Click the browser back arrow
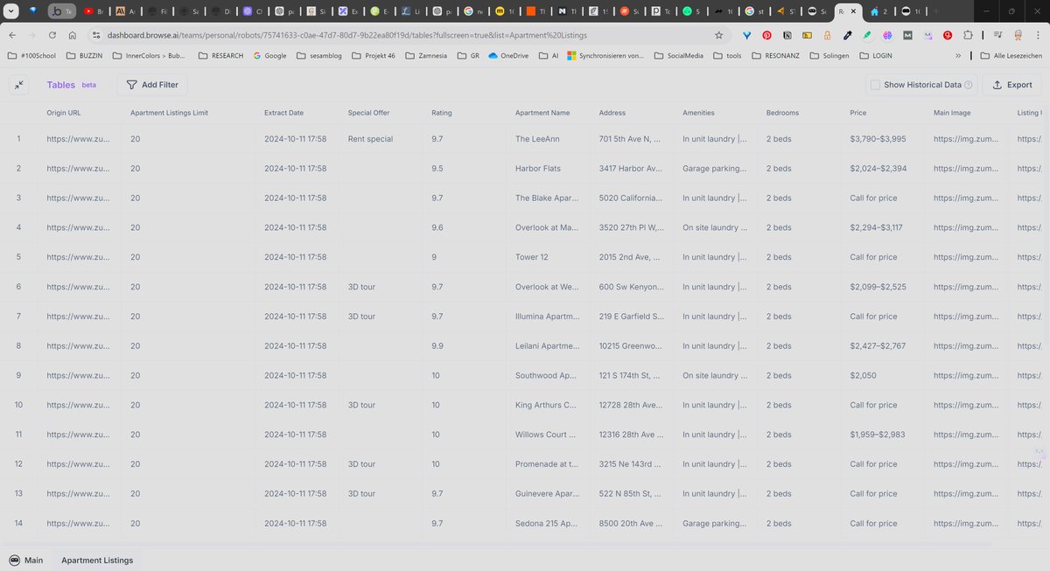Screen dimensions: 1050x571 click(x=14, y=35)
